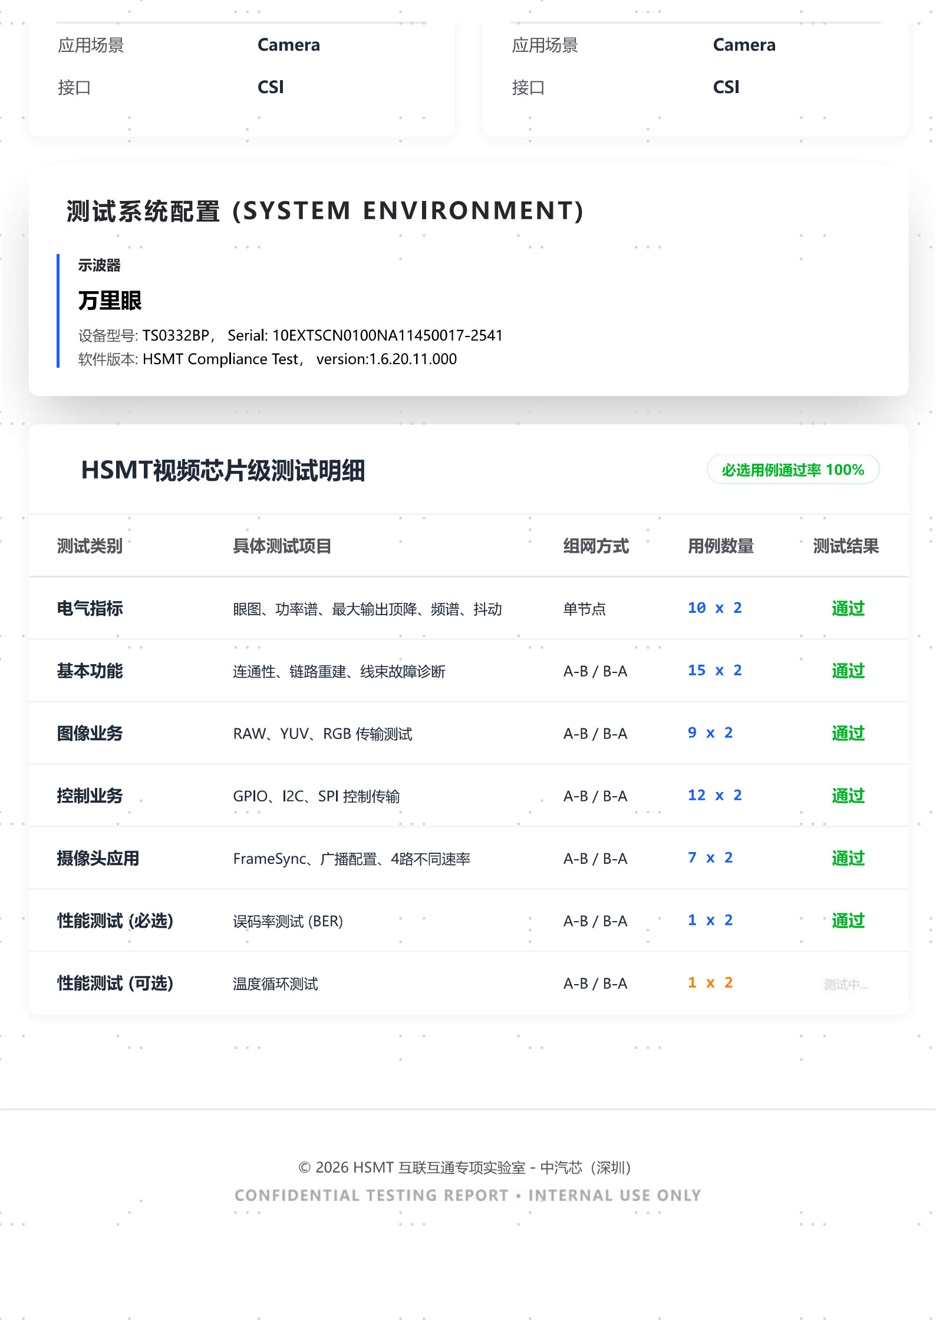Click the 9 x 2 case count

710,733
